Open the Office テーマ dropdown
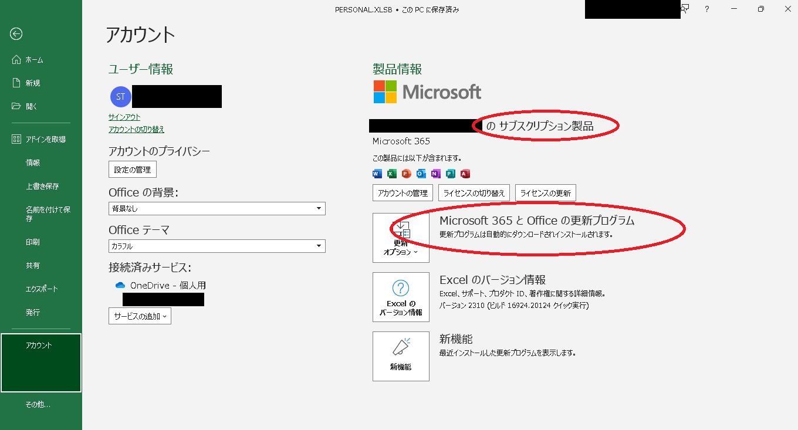Screen dimensions: 798x430 (217, 246)
